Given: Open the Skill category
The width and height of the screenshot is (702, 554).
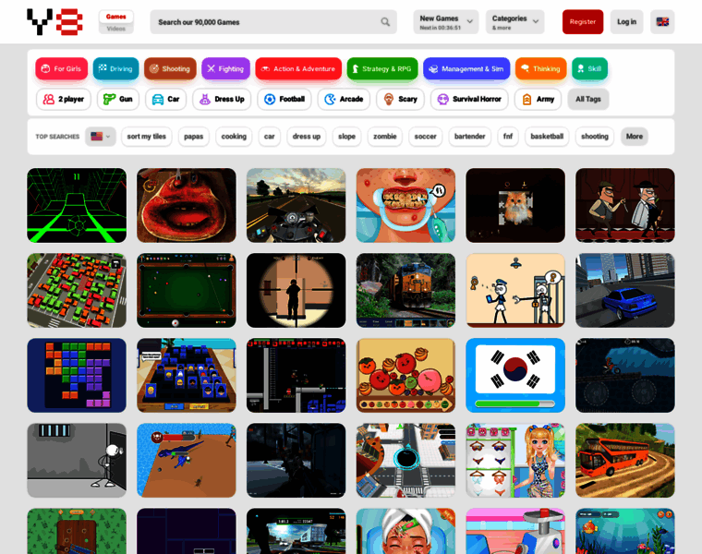Looking at the screenshot, I should pyautogui.click(x=589, y=69).
